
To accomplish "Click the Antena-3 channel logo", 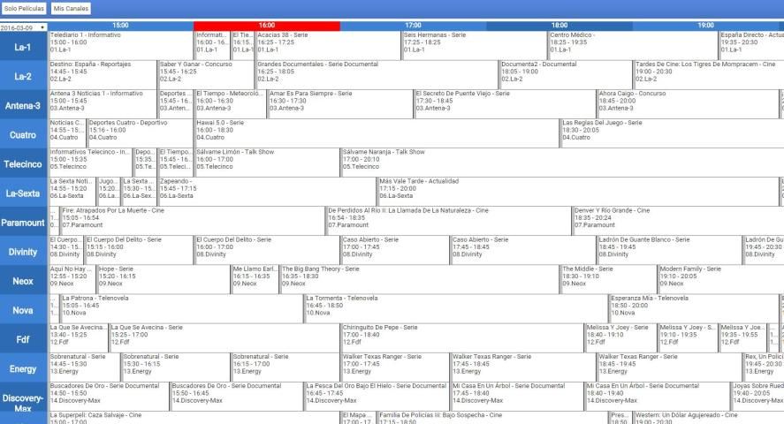I will (24, 105).
